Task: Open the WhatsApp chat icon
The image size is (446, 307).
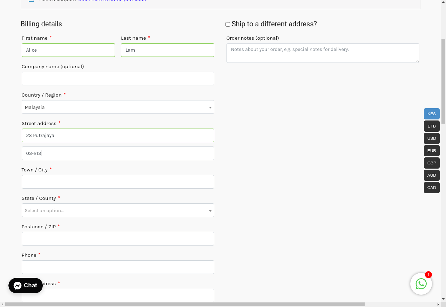Action: coord(421,284)
